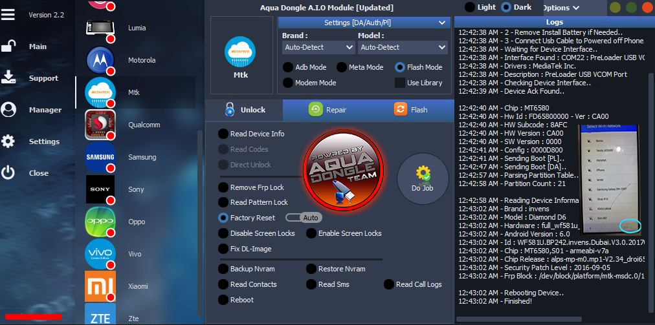Select the Reboot option
The height and width of the screenshot is (325, 655).
pos(223,300)
